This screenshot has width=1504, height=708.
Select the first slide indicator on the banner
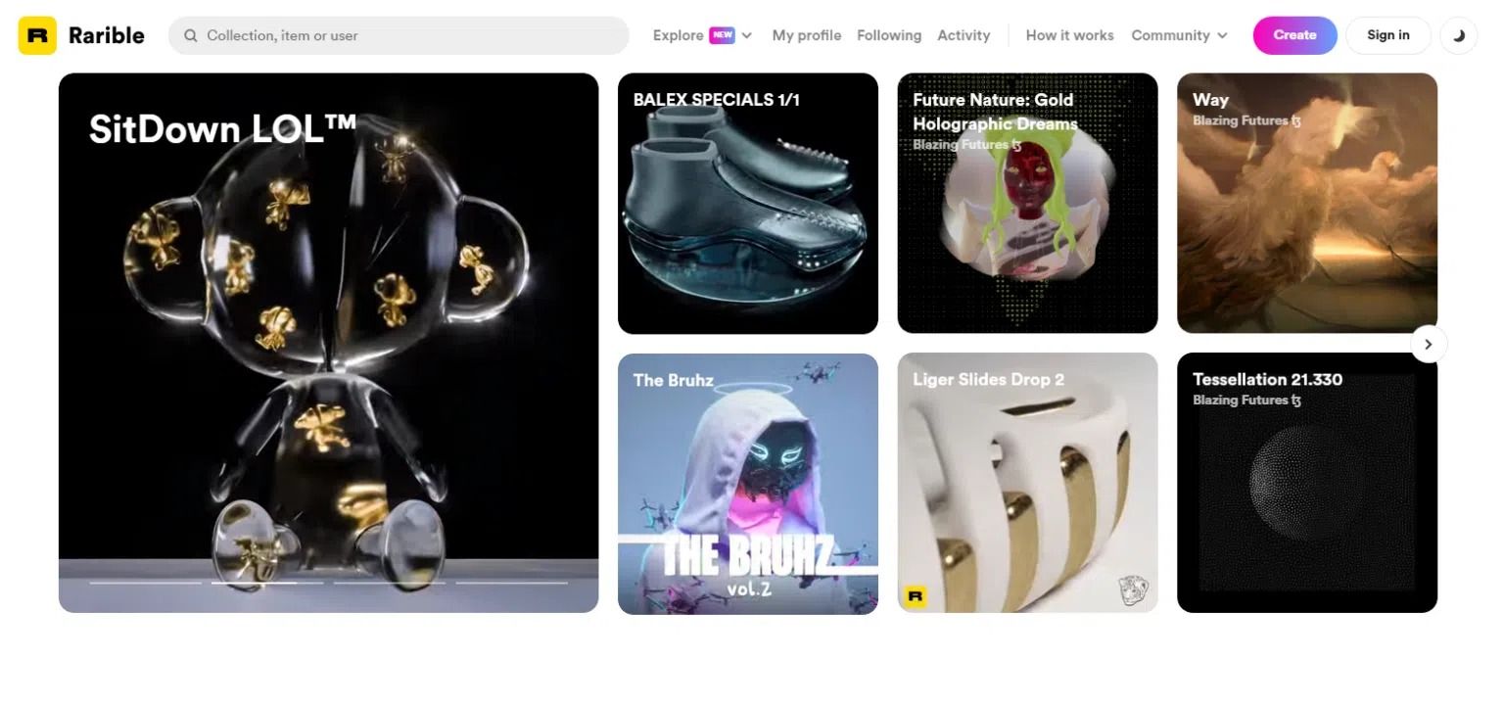coord(145,583)
